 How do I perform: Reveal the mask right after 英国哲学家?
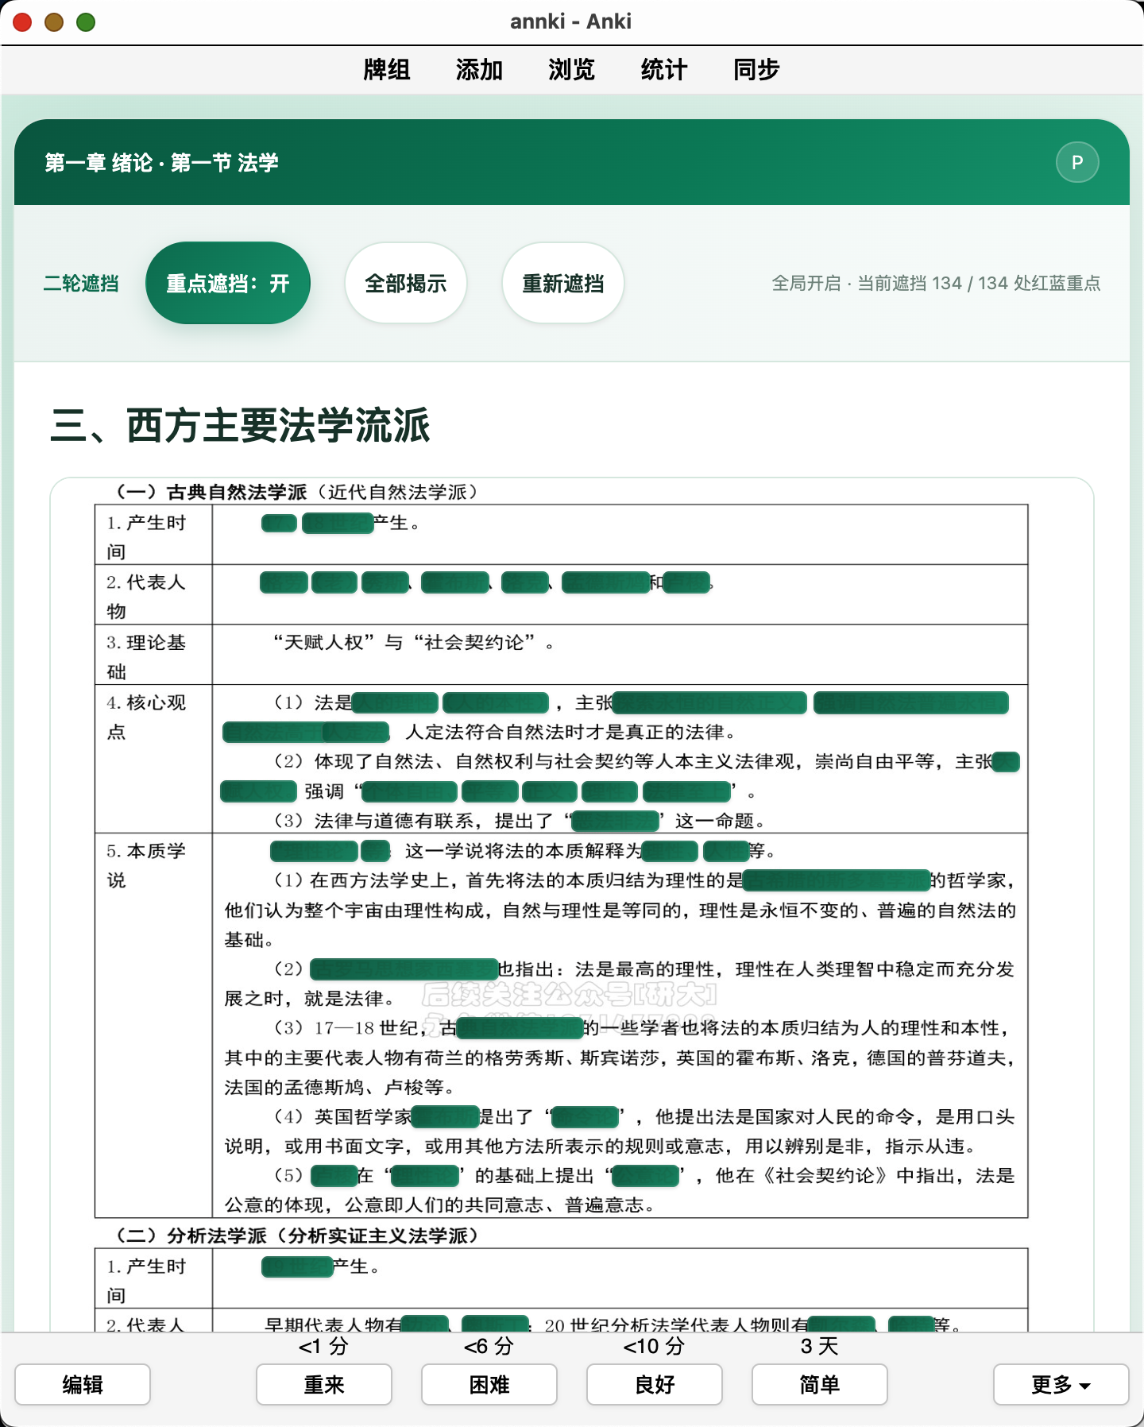(x=445, y=1117)
